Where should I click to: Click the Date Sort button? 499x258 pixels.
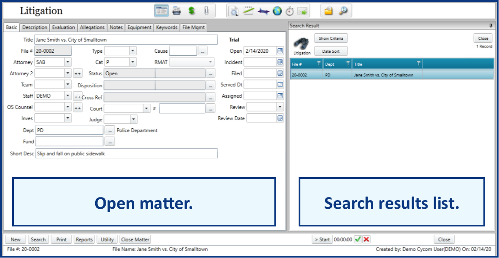point(331,51)
